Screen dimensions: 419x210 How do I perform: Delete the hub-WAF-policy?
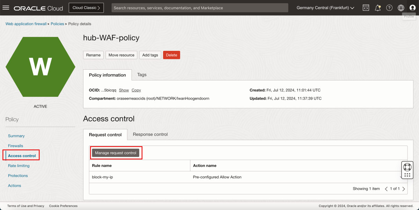point(171,55)
